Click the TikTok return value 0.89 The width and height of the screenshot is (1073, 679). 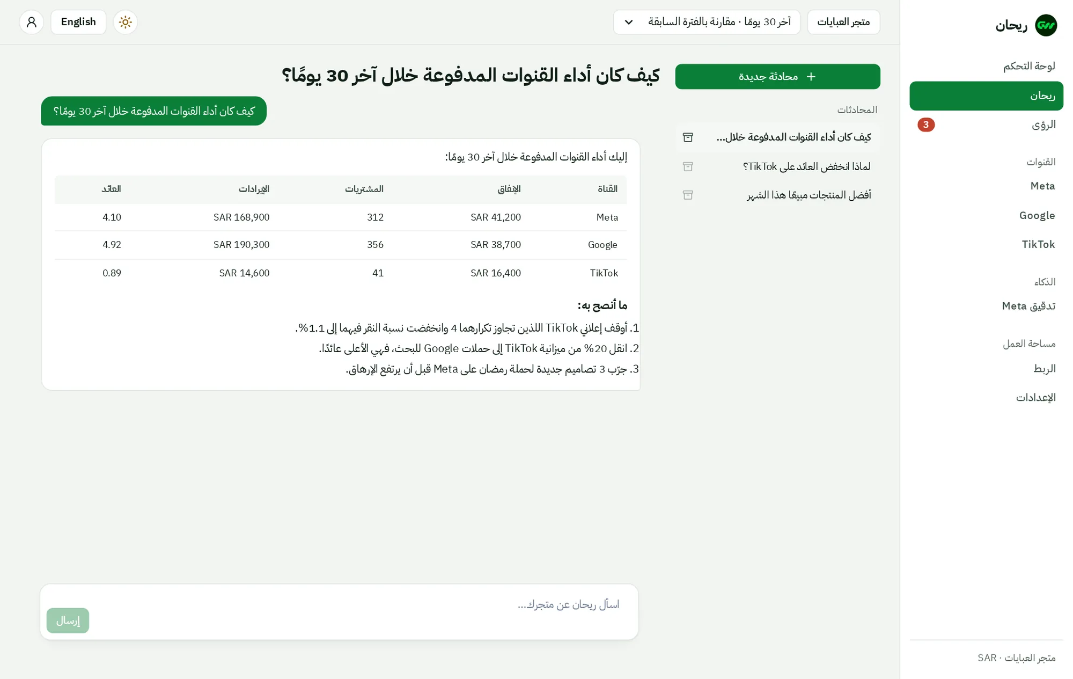(x=112, y=273)
